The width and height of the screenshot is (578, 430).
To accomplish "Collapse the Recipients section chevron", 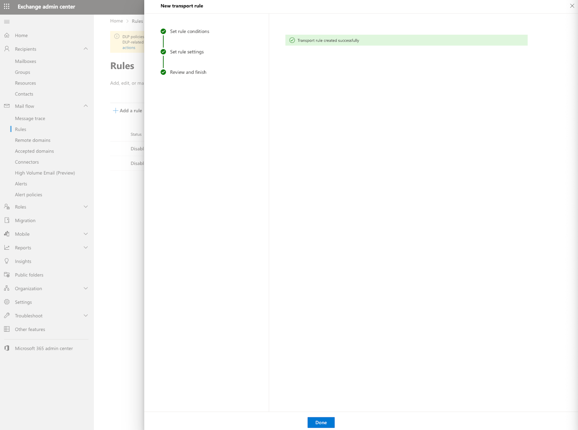I will click(86, 49).
